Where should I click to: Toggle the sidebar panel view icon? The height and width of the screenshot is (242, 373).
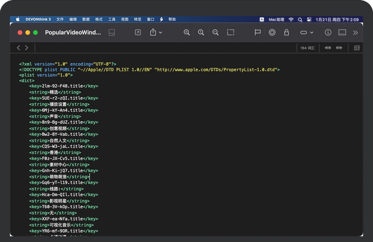coord(112,32)
